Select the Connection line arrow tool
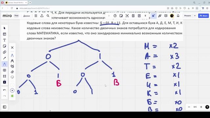210x118 pixels. tap(5, 58)
